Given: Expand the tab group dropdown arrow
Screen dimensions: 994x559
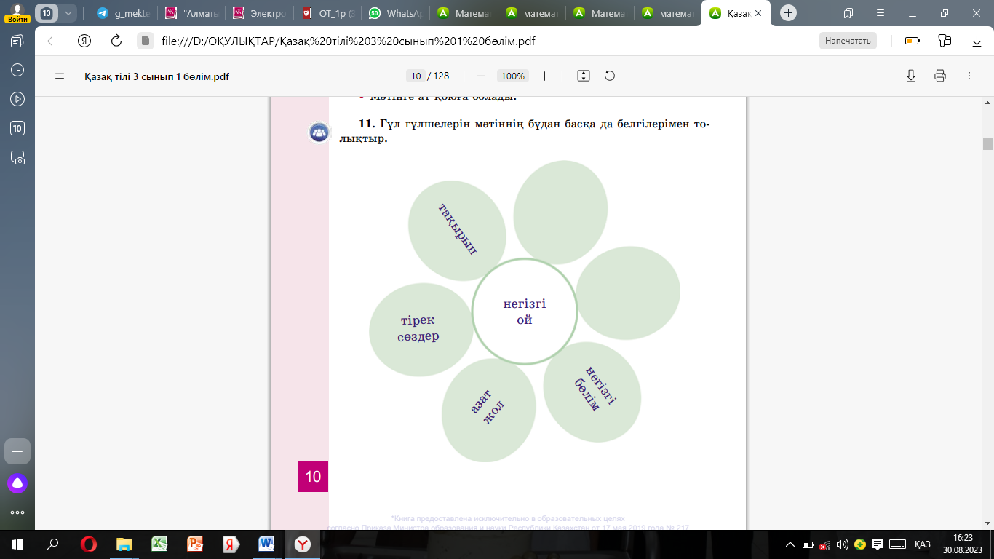Looking at the screenshot, I should pos(68,13).
